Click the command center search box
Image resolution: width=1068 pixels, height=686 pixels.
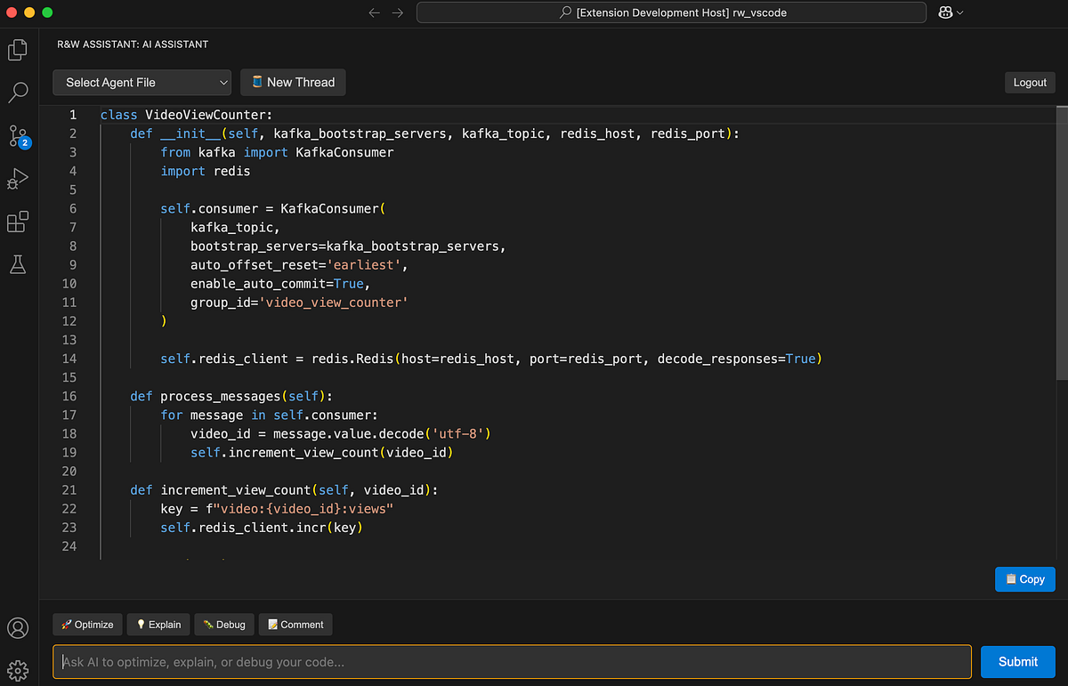(x=670, y=12)
